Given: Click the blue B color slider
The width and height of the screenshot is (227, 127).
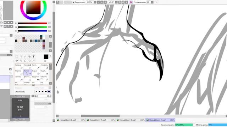Looking at the screenshot, I should [32, 31].
